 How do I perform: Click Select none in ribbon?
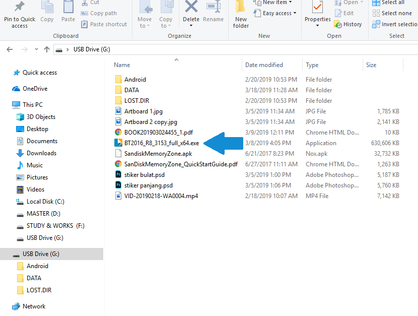point(392,13)
